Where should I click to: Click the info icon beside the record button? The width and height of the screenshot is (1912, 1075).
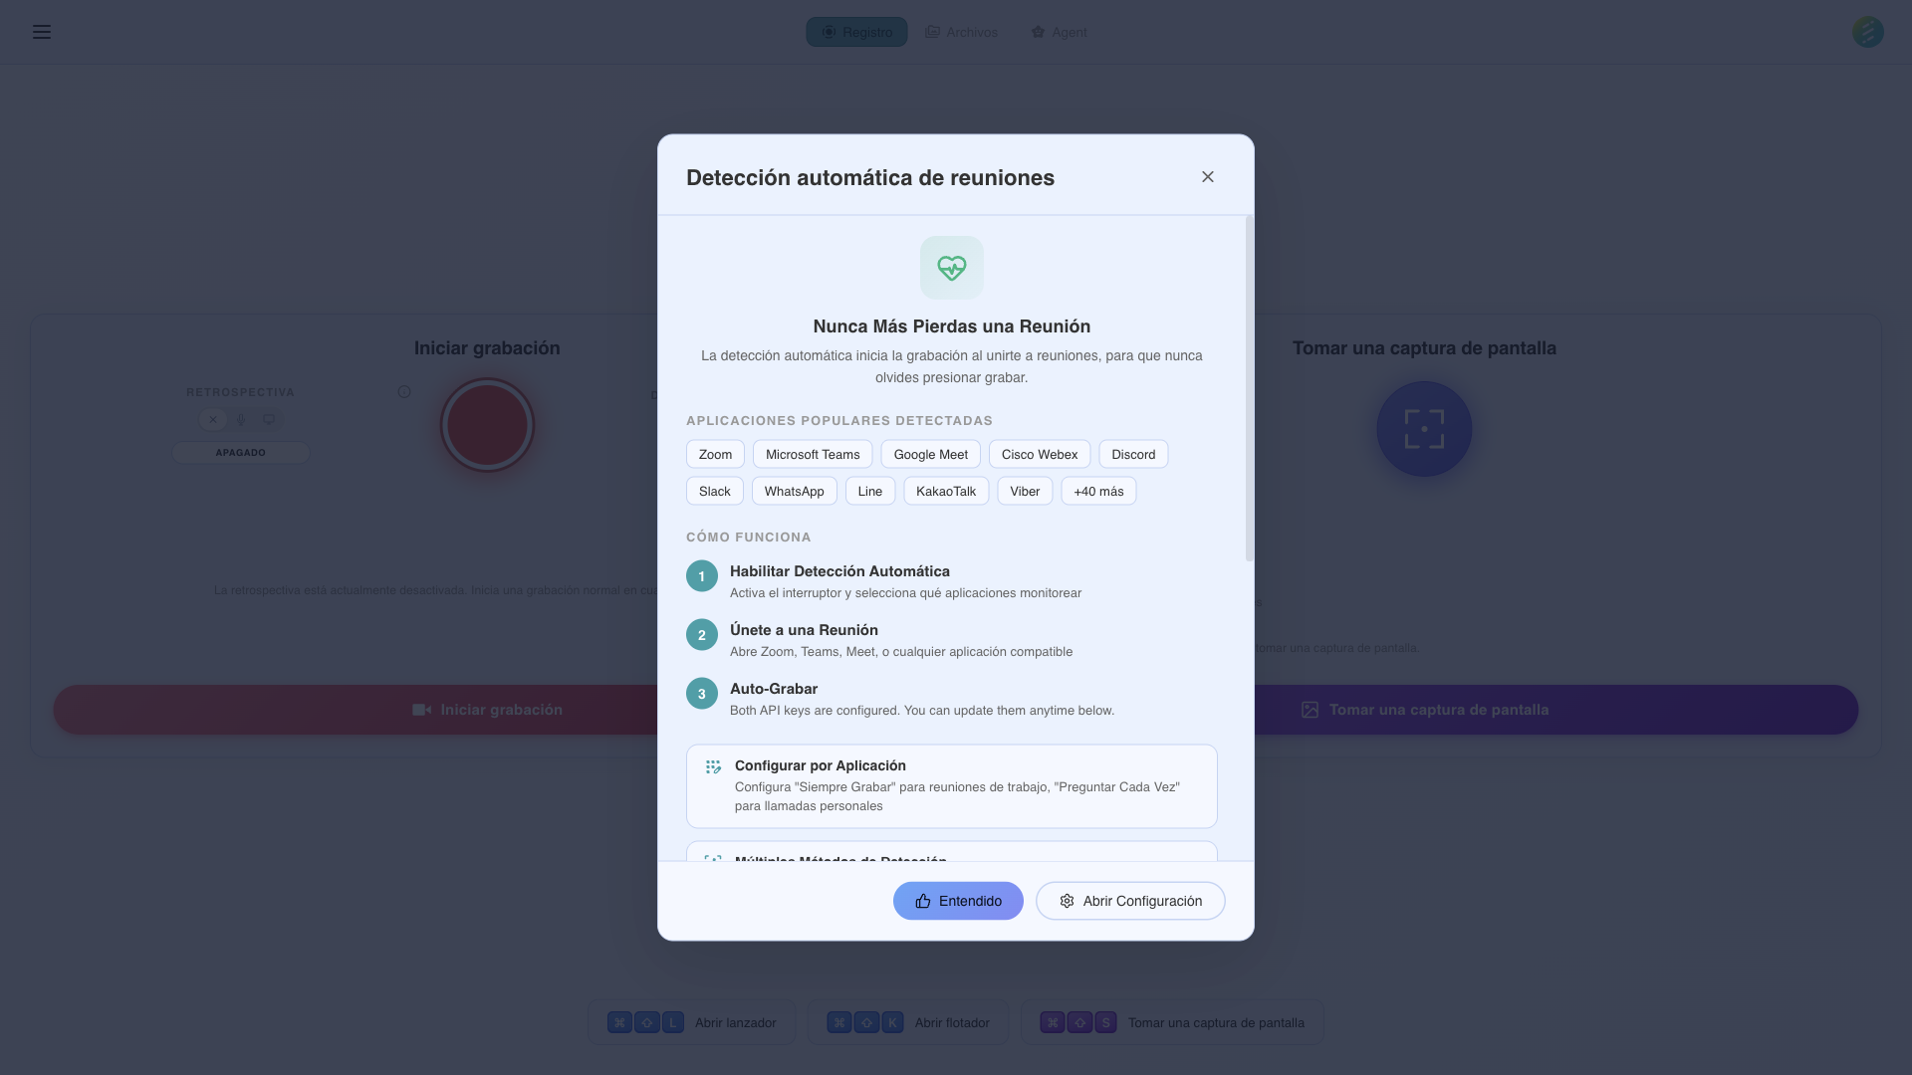[404, 392]
